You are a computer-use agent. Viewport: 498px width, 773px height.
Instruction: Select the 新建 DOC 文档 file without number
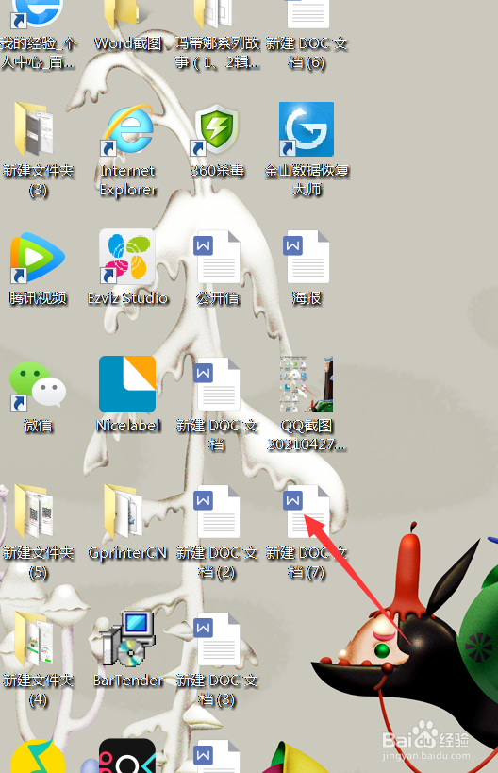(x=217, y=384)
